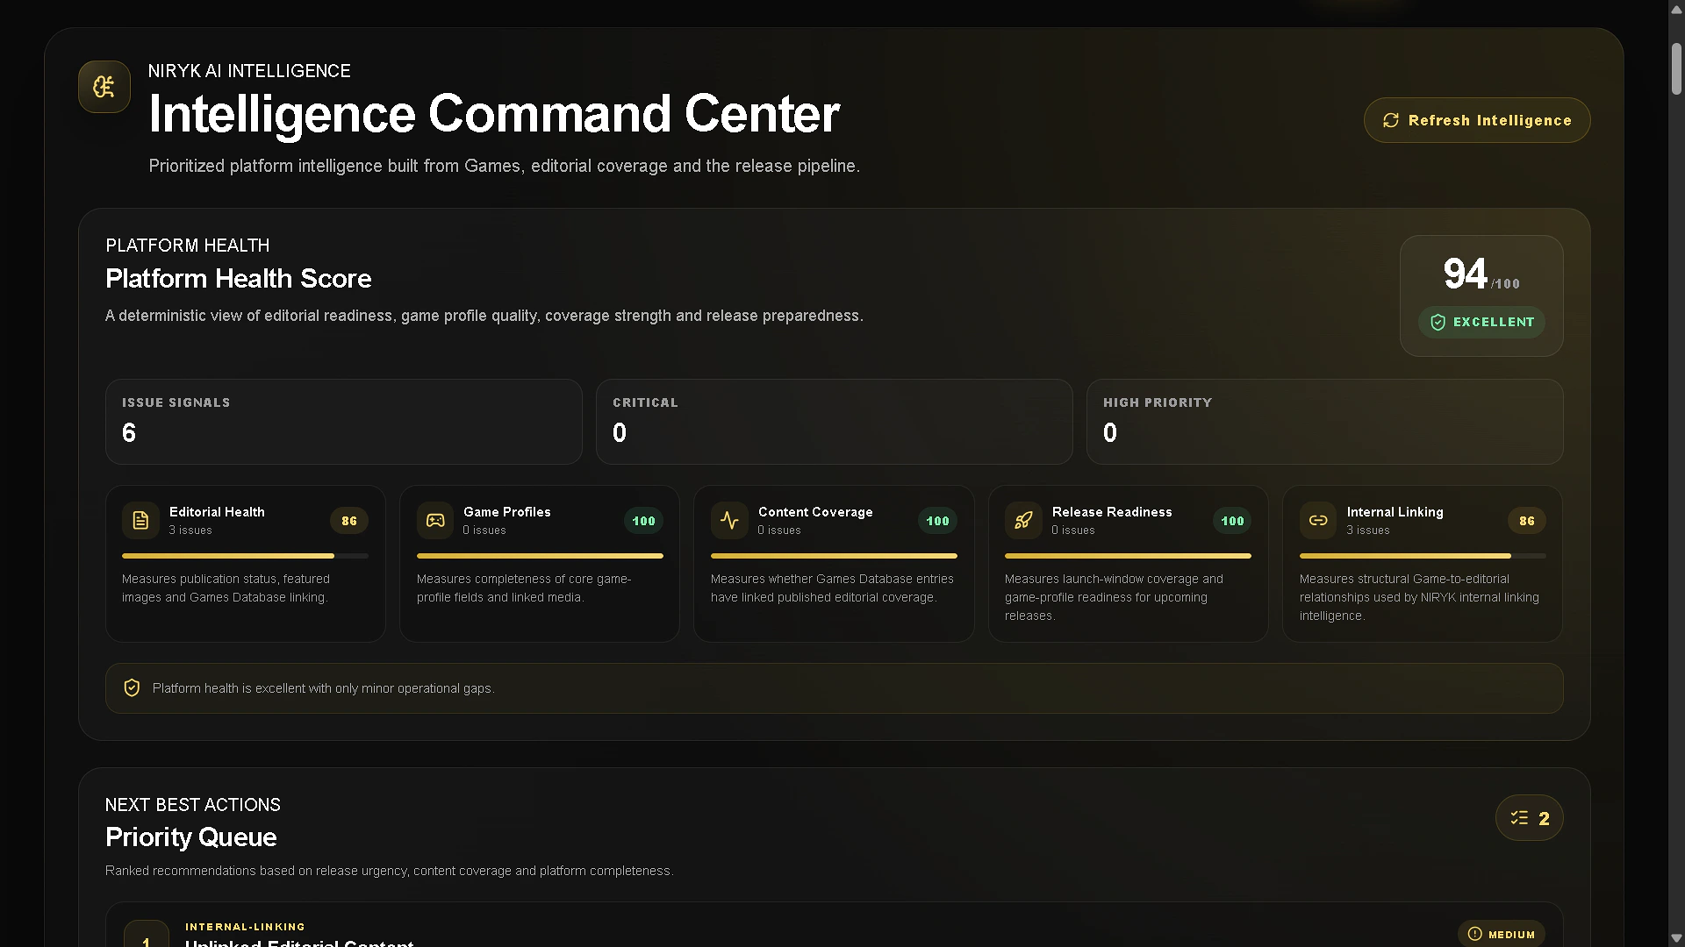Click the INTERNAL-LINKING category label
Image resolution: width=1685 pixels, height=947 pixels.
[245, 927]
